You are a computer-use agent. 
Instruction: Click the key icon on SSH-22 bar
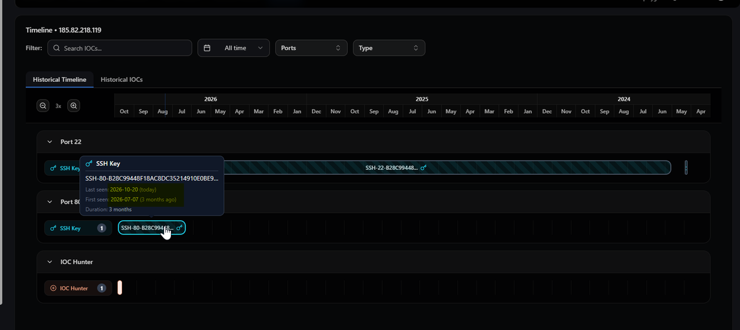(x=423, y=167)
